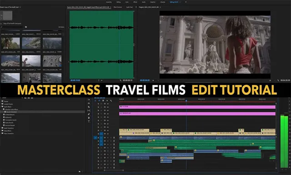Show hidden source panel tabs chevron
291x175 pixels.
click(136, 7)
